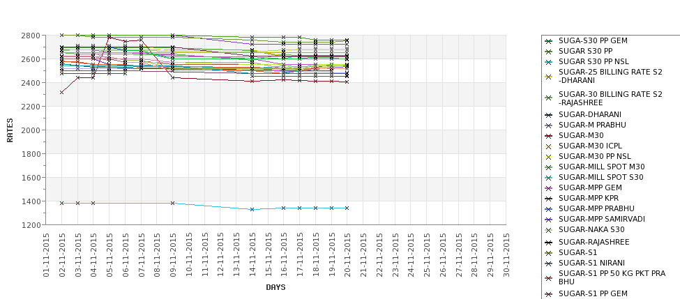
Task: Click the 2000 rate axis label
Action: (31, 130)
